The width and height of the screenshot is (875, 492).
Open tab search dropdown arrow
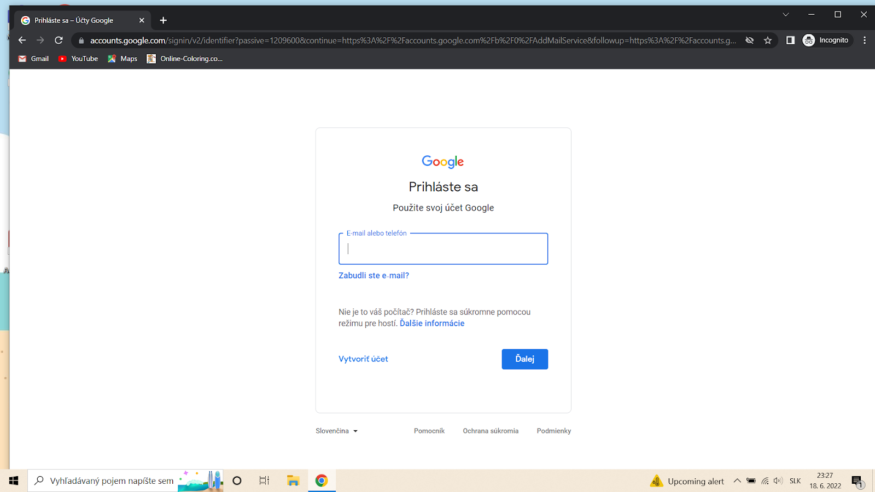(x=786, y=15)
